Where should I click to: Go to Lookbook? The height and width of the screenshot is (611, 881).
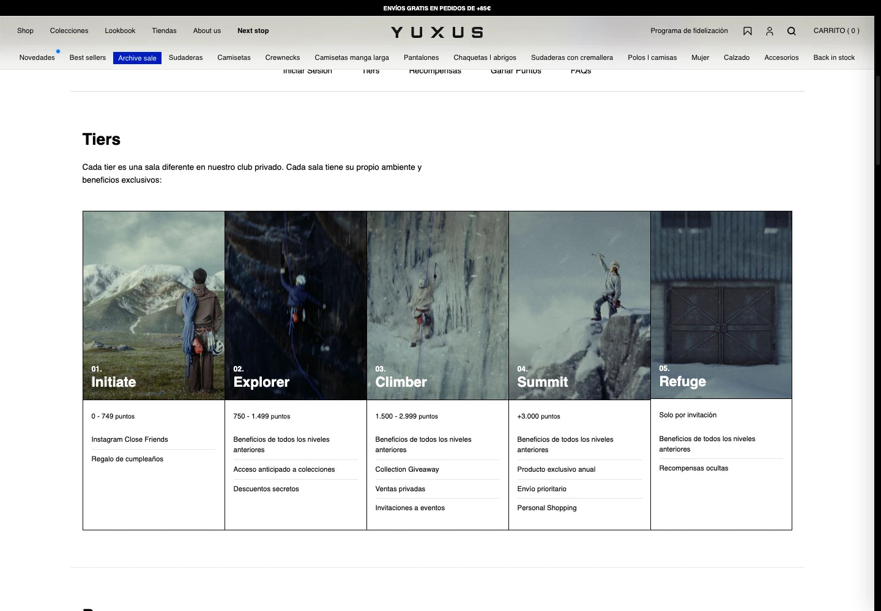120,31
